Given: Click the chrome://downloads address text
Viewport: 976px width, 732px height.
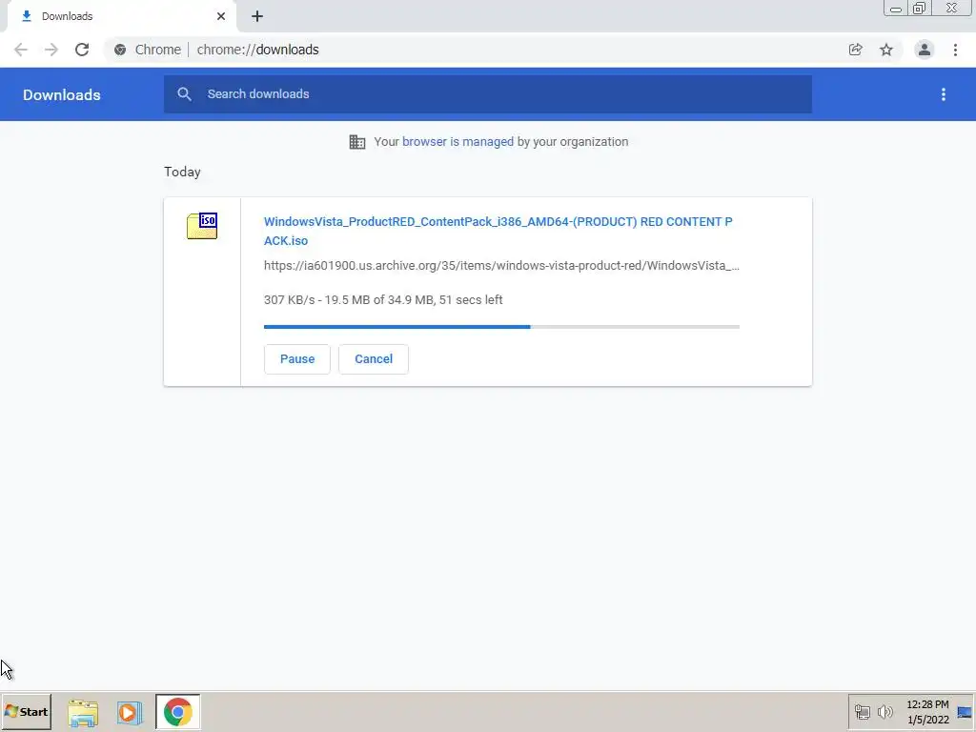Looking at the screenshot, I should pyautogui.click(x=257, y=50).
